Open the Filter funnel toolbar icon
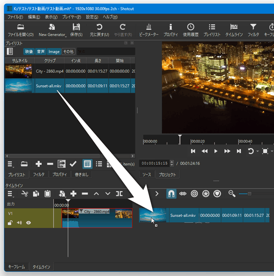 [253, 30]
